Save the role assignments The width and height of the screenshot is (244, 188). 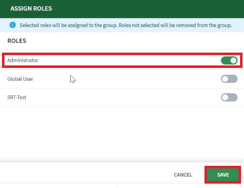coord(223,175)
